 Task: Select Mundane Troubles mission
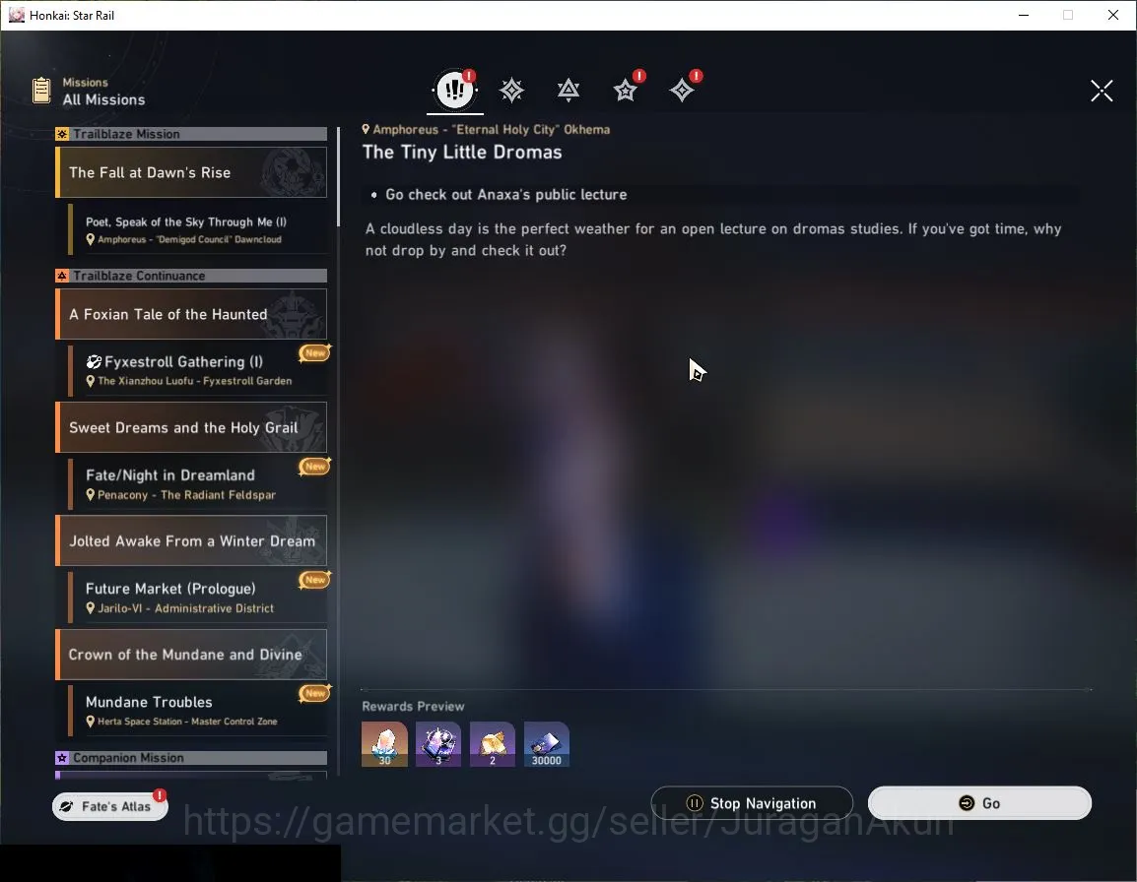(198, 711)
